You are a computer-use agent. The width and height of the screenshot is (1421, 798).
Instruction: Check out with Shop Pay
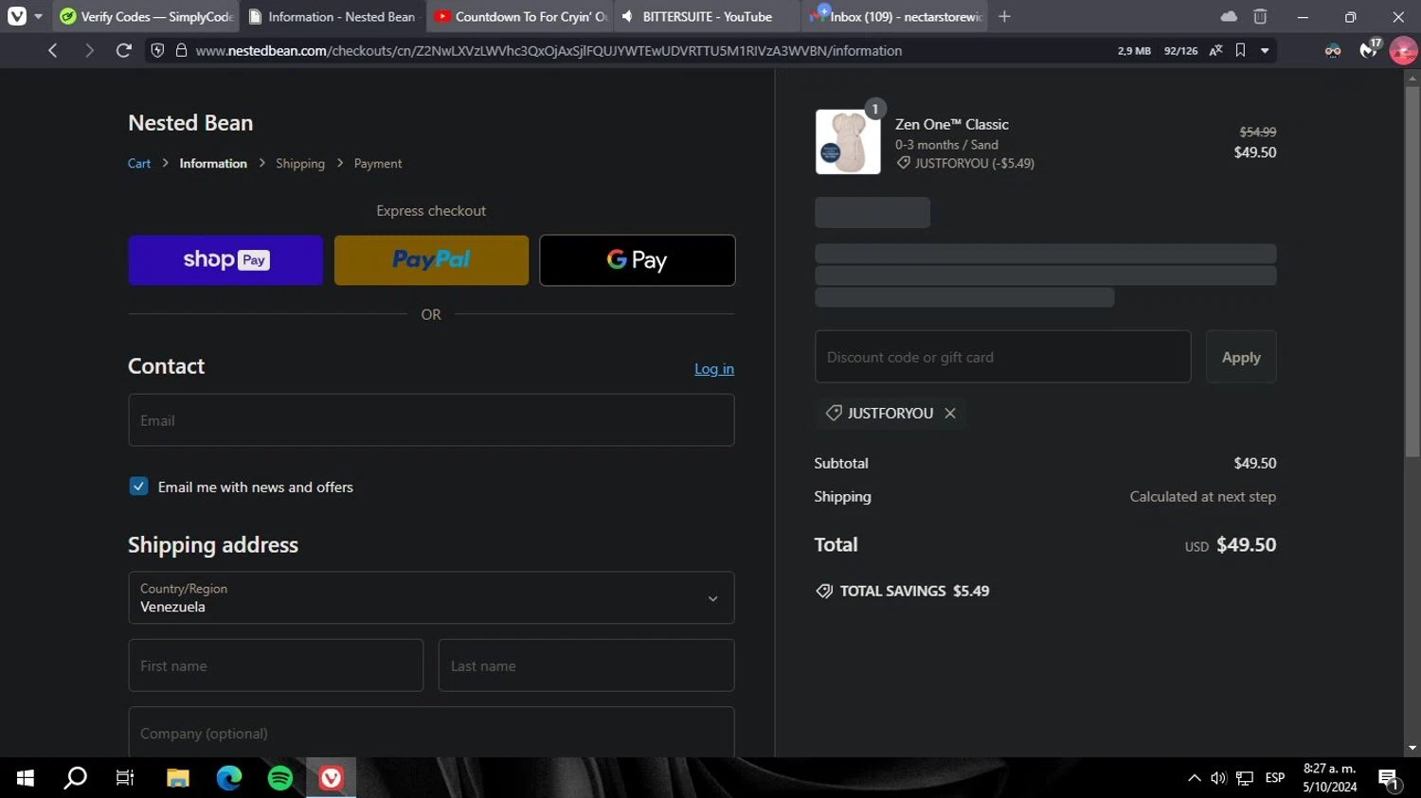click(225, 260)
